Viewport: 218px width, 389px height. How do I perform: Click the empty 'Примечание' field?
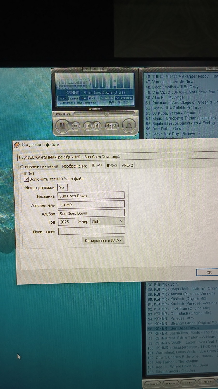92,231
